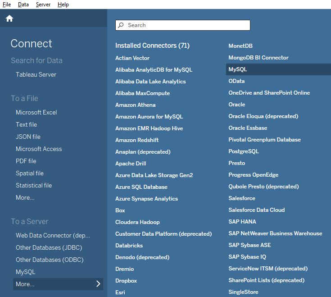Choose the Databricks connector
The height and width of the screenshot is (297, 331).
pos(129,246)
